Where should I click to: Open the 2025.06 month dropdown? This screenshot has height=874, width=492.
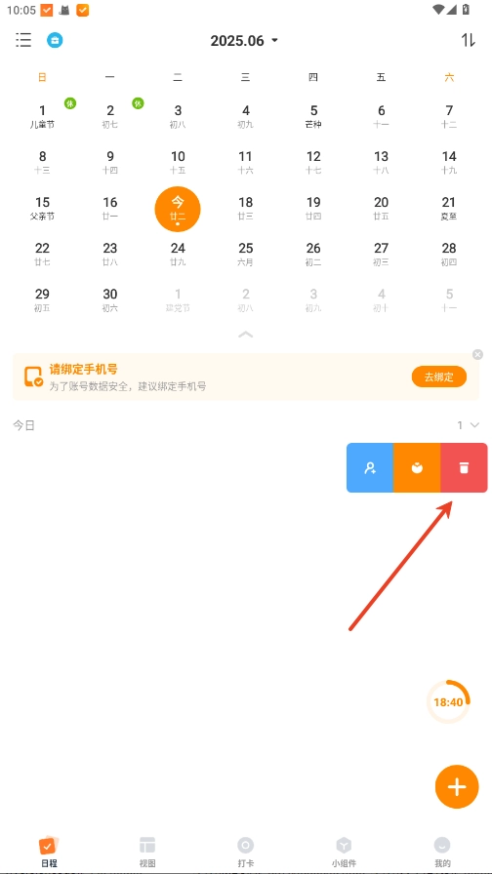tap(244, 41)
